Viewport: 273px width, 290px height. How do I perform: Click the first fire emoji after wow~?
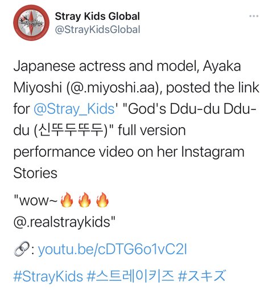[x=67, y=199]
